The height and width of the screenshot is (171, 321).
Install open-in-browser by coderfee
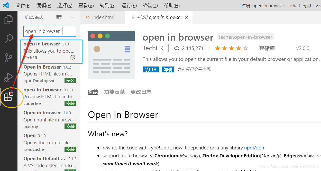coord(70,103)
